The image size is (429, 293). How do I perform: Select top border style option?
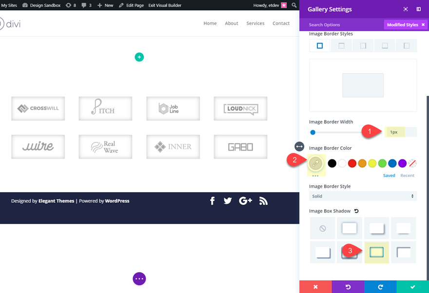coord(341,46)
